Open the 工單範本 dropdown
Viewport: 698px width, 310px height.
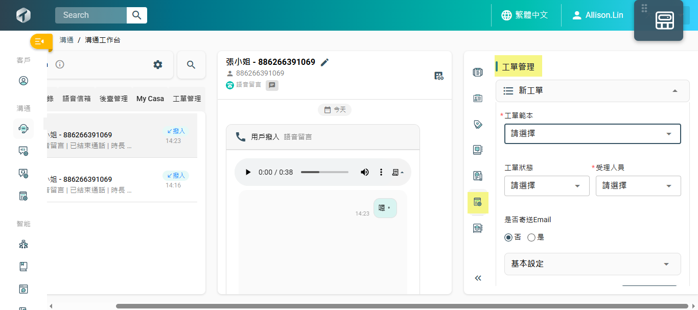click(592, 134)
